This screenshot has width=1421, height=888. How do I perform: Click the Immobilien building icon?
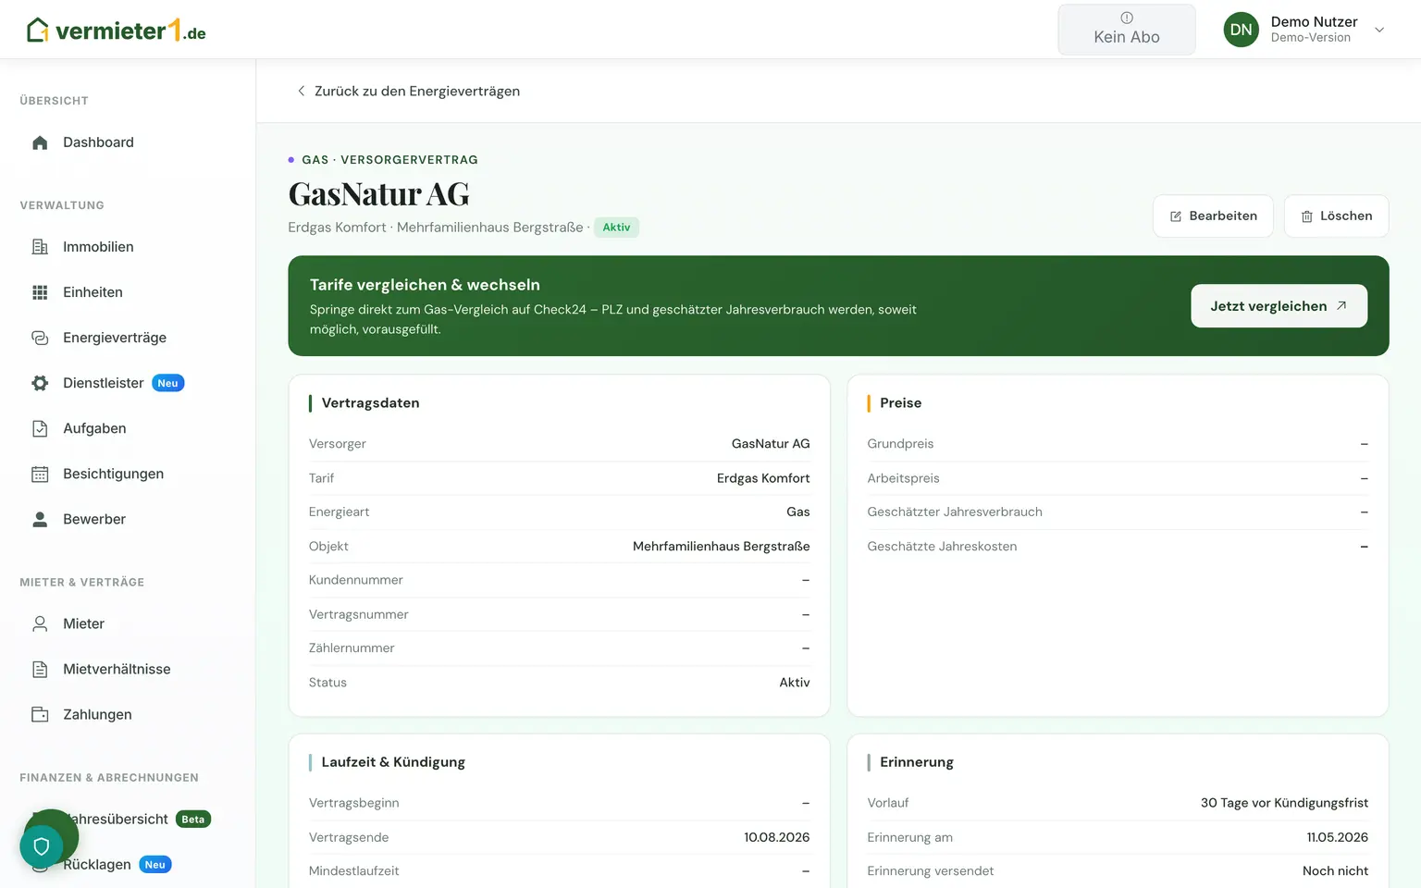pos(40,247)
